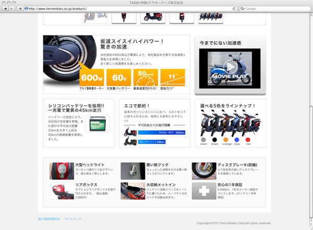Click the under-seat storage photo

tap(133, 191)
